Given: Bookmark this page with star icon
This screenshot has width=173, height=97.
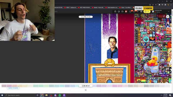Looking at the screenshot, I should click(x=156, y=5).
